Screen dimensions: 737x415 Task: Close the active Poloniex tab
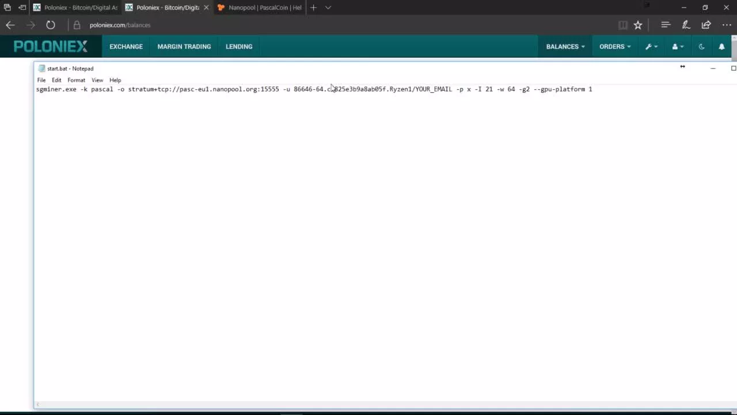pos(206,7)
